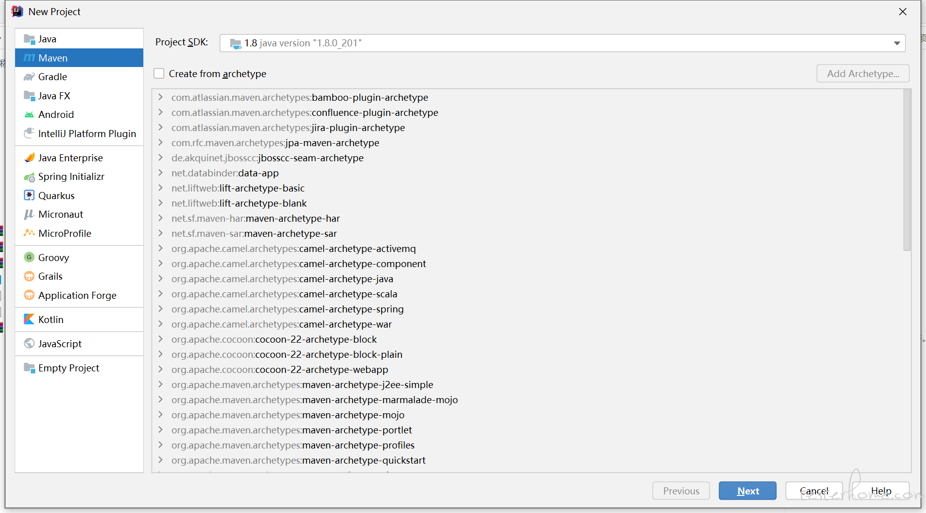Click the Maven 'm' icon in sidebar
This screenshot has width=926, height=513.
(x=29, y=58)
